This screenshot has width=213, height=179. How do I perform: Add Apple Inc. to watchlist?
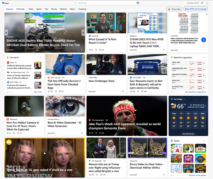click(204, 81)
